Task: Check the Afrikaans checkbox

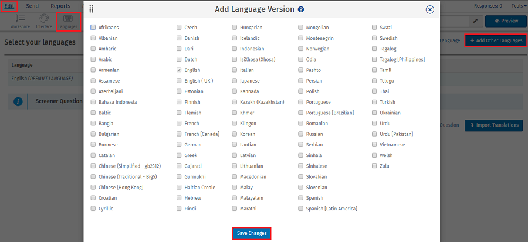Action: 93,28
